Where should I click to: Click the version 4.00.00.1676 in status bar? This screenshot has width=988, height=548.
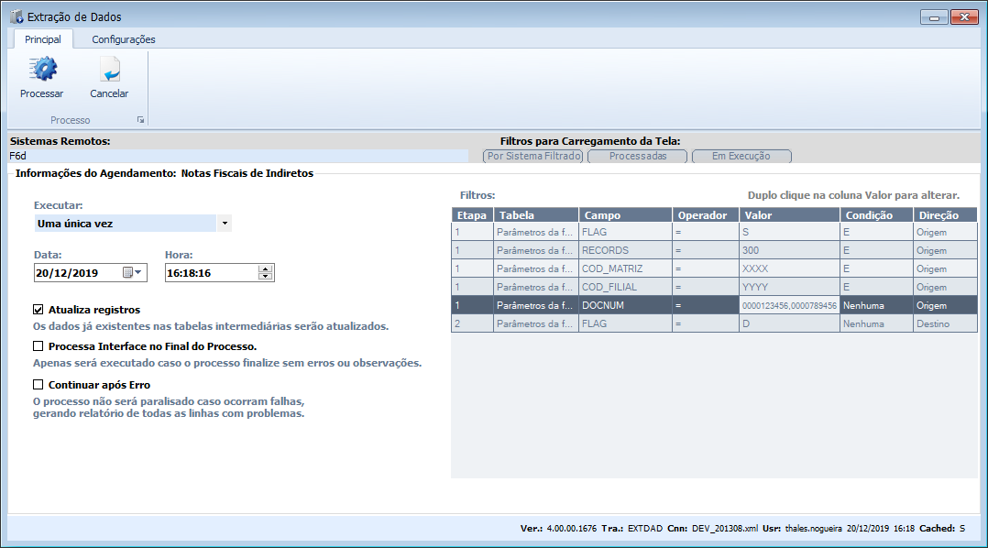[x=571, y=529]
